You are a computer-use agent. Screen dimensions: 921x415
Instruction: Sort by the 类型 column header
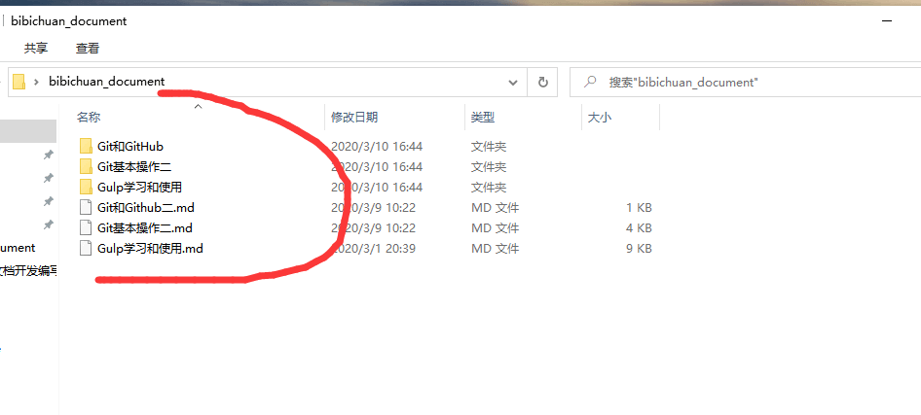(483, 118)
